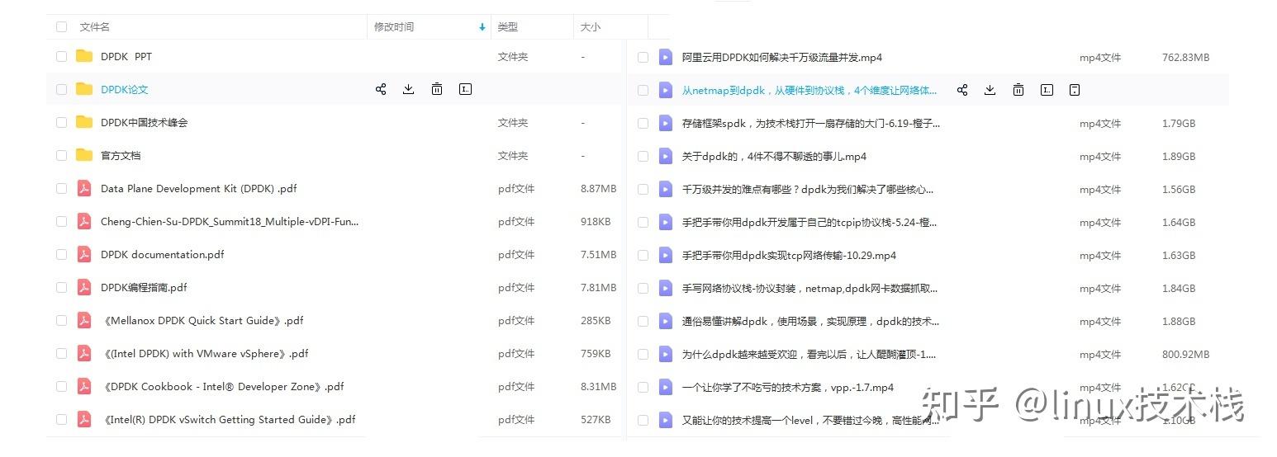Click PDF icon of DPDK Cookbook file

tap(84, 386)
